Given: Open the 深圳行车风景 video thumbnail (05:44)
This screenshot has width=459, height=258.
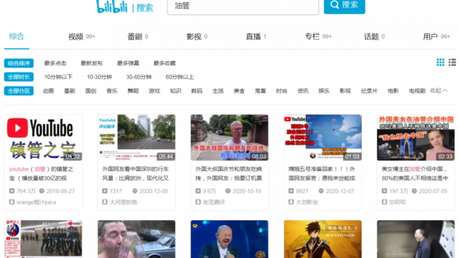Looking at the screenshot, I should pos(136,138).
